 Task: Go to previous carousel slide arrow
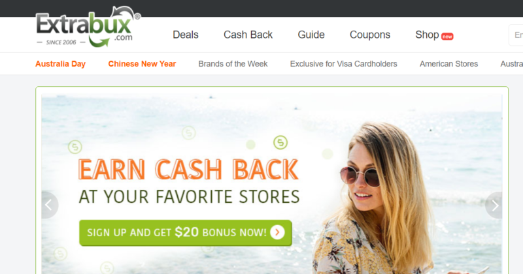click(x=50, y=205)
